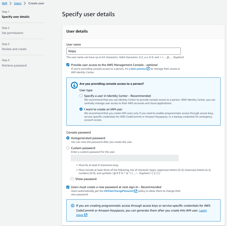Screen dimensions: 227x226
Task: Select I want to create an IAM user
Action: [x=81, y=109]
